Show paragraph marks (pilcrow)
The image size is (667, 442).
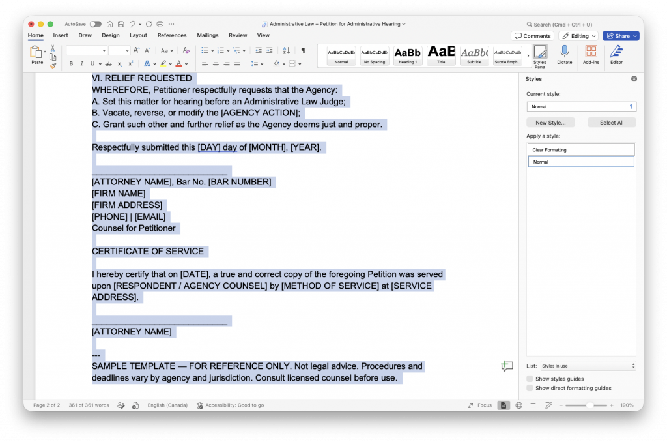point(304,50)
